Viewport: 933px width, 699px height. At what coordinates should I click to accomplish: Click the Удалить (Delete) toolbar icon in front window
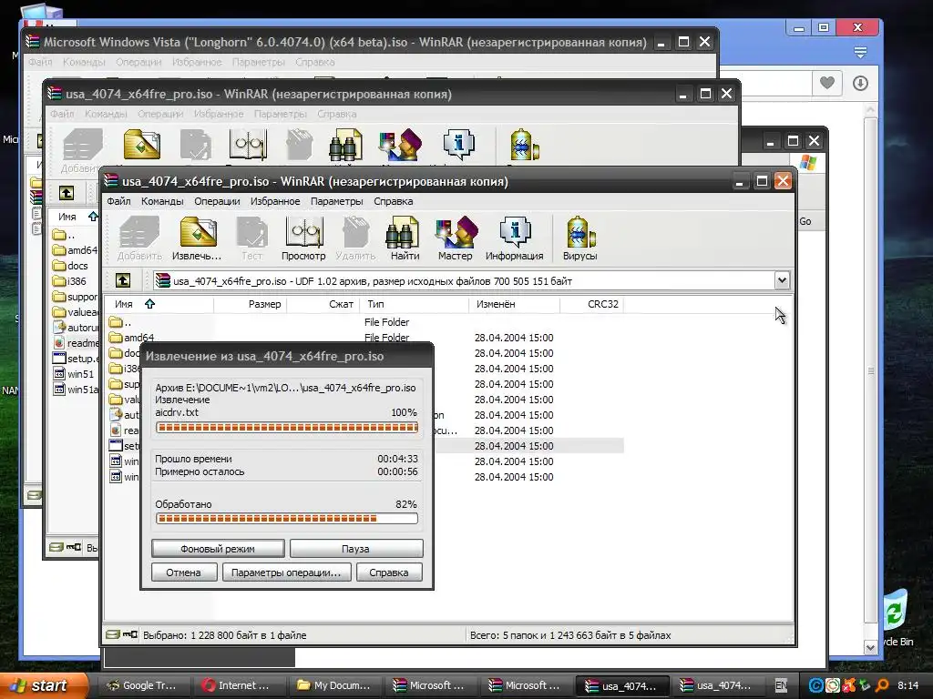pos(356,238)
